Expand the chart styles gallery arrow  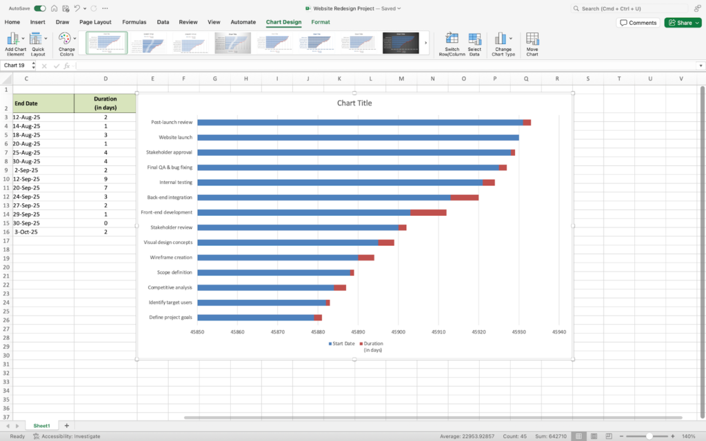tap(425, 43)
